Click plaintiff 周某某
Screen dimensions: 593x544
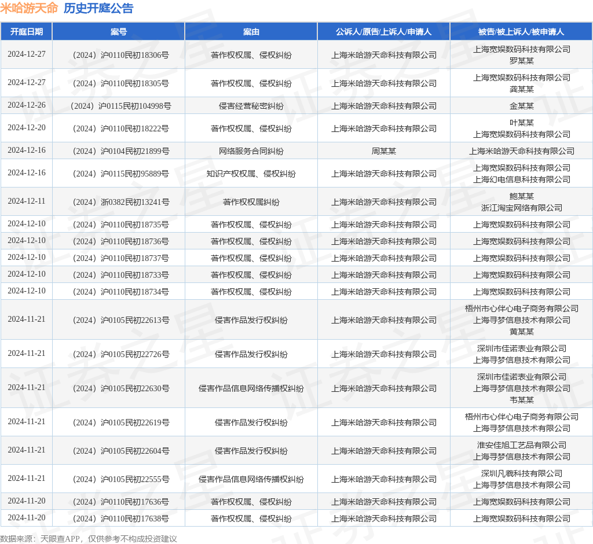[383, 151]
